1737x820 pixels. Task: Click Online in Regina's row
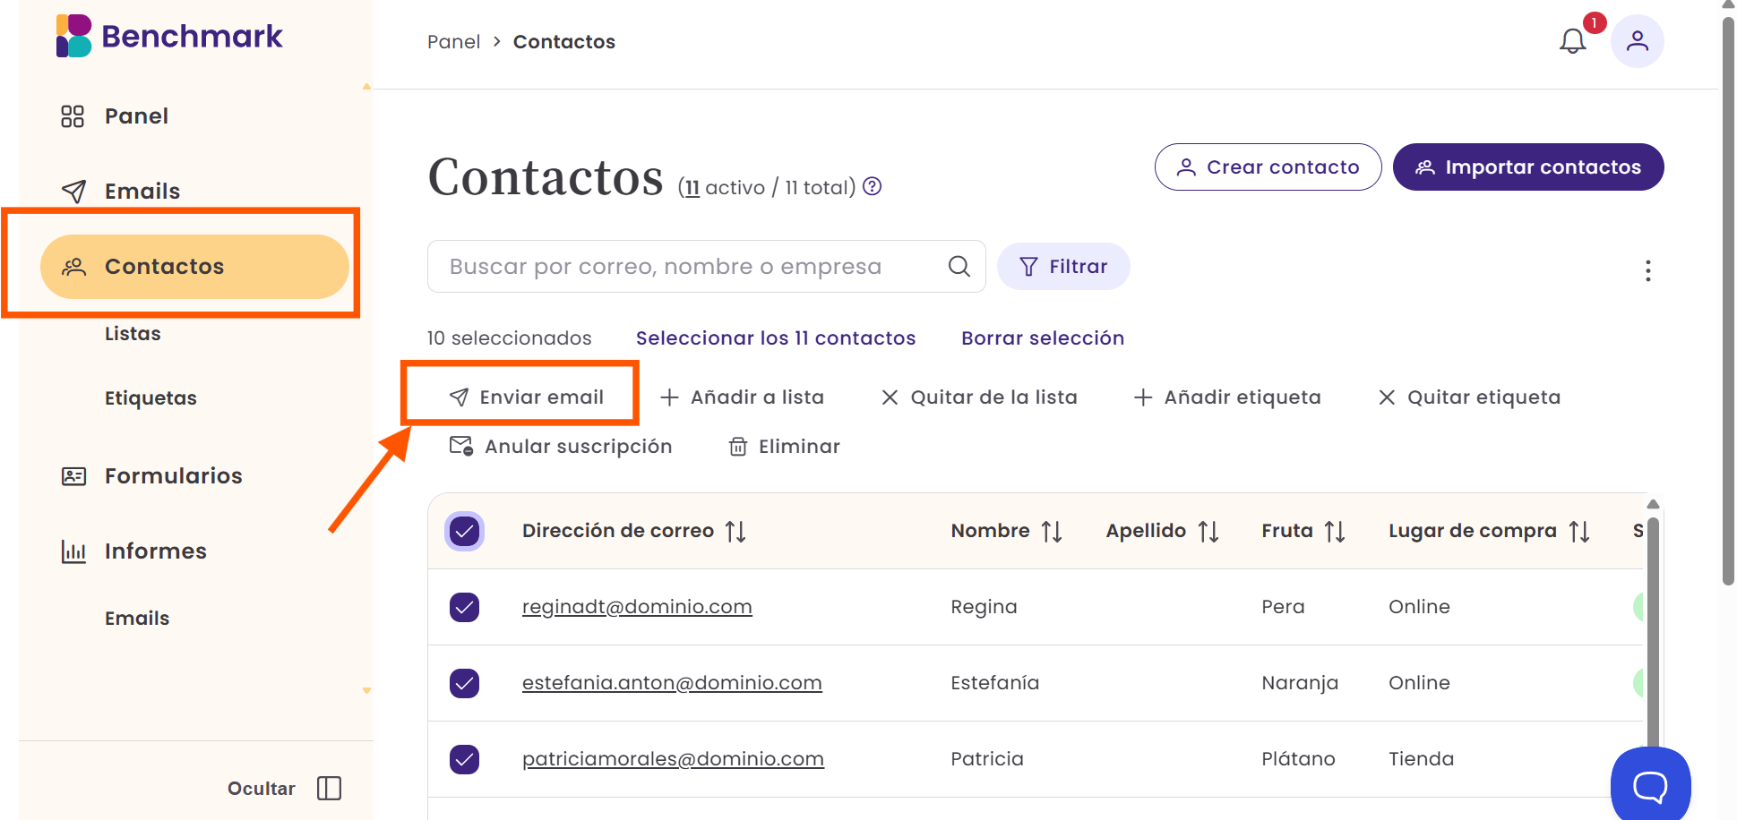click(x=1419, y=607)
